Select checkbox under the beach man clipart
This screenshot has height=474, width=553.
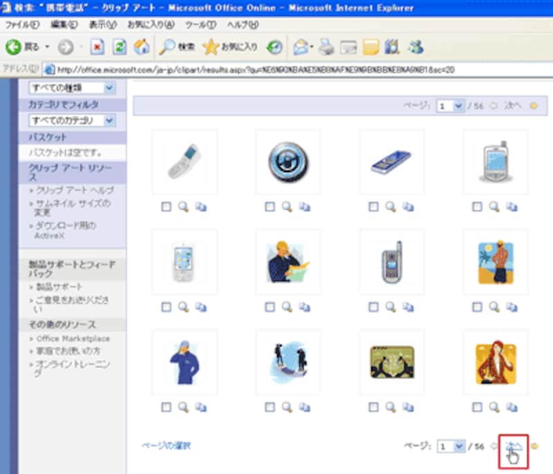click(x=478, y=307)
